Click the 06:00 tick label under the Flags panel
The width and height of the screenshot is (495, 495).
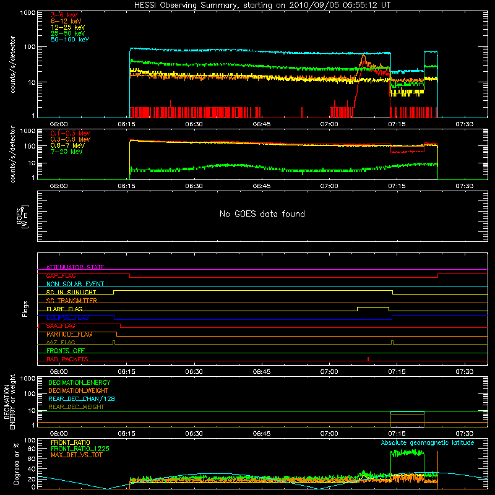59,372
